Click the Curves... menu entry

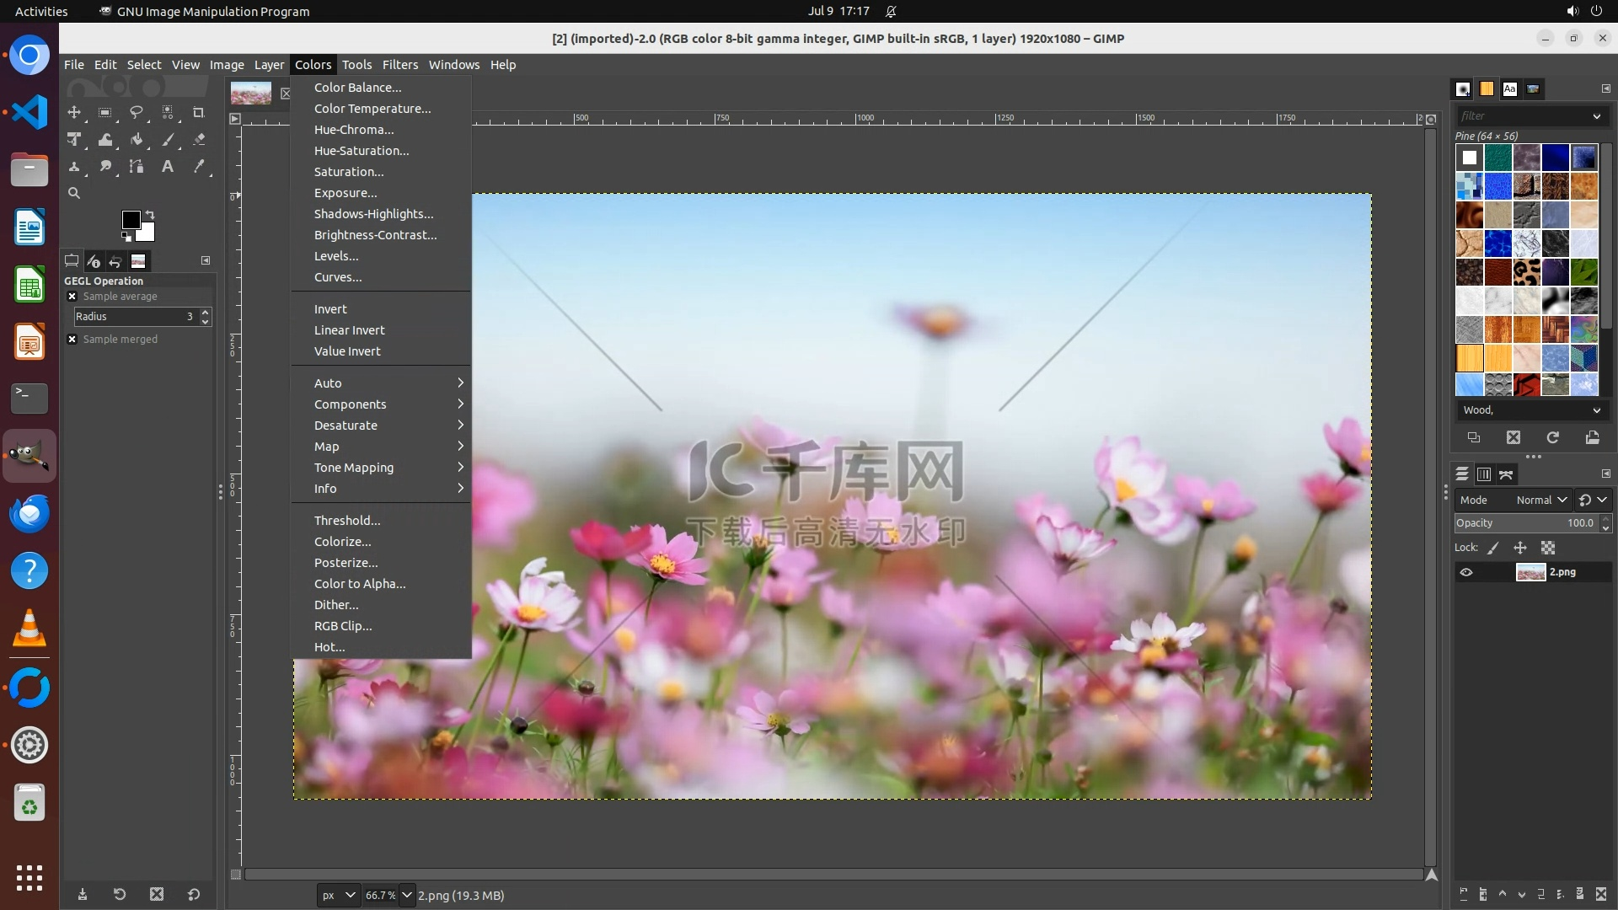pos(338,277)
